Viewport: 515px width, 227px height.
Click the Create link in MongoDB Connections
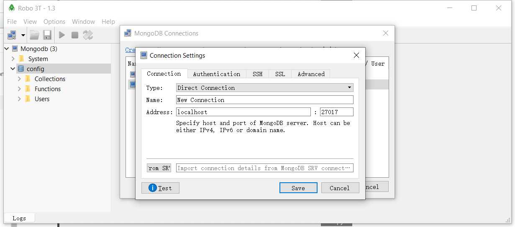(x=130, y=50)
